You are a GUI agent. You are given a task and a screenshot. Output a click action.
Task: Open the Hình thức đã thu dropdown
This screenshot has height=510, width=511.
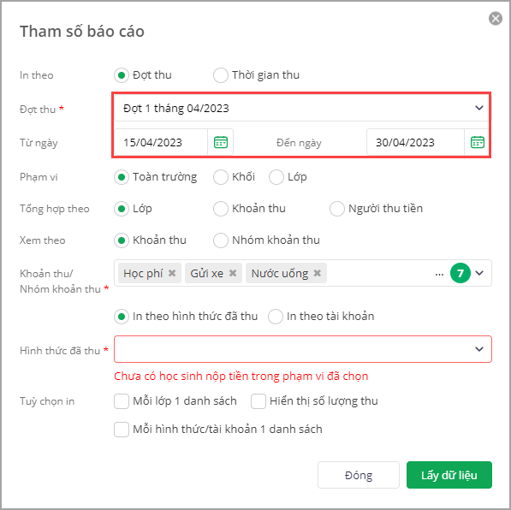pos(303,349)
